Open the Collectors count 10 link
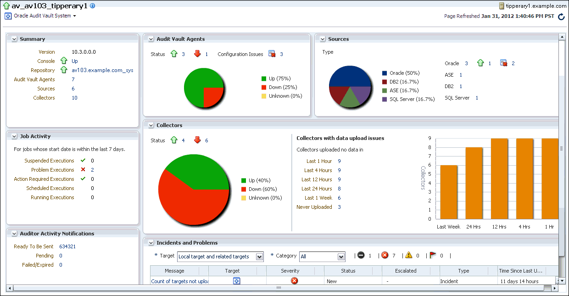 coord(75,98)
